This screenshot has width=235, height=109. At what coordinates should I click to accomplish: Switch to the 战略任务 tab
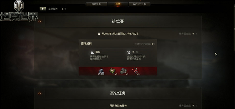96,4
